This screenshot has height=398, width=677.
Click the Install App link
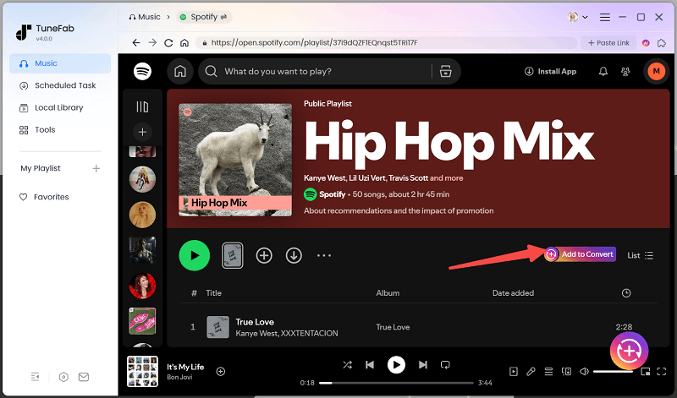(550, 72)
